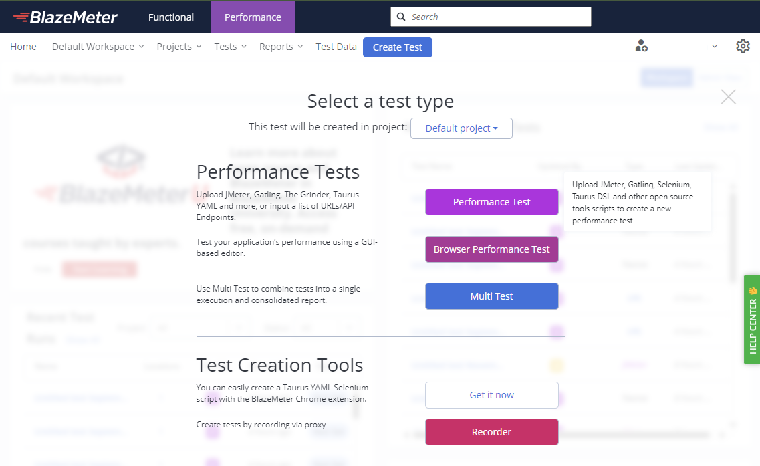This screenshot has width=760, height=466.
Task: Switch to the Performance tab
Action: 253,17
